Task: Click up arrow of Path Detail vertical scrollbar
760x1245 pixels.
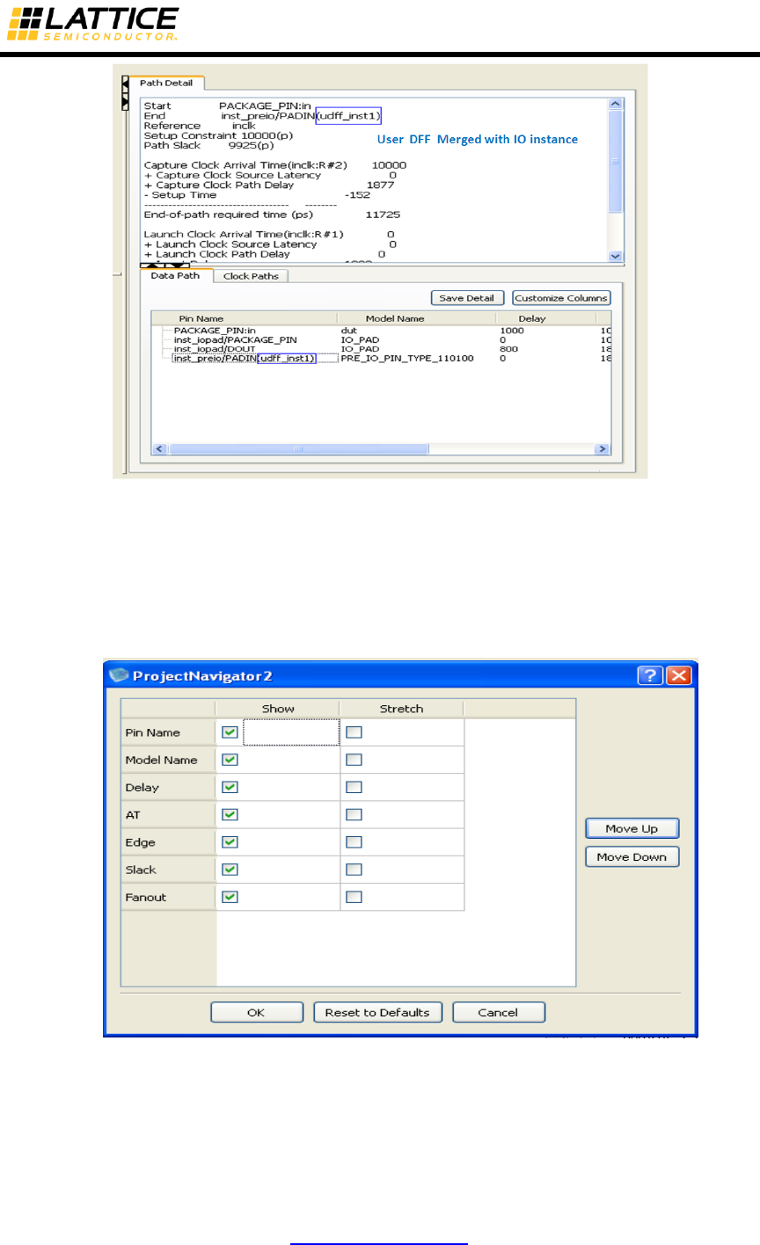Action: click(615, 104)
